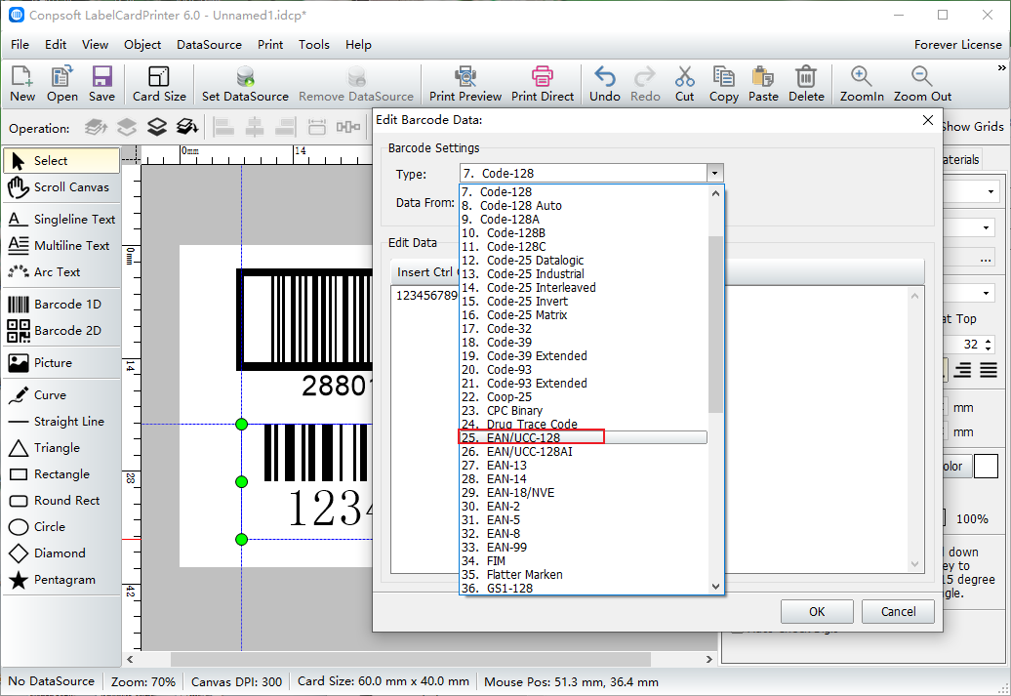Image resolution: width=1011 pixels, height=696 pixels.
Task: Save the label using the Save icon
Action: pos(101,84)
